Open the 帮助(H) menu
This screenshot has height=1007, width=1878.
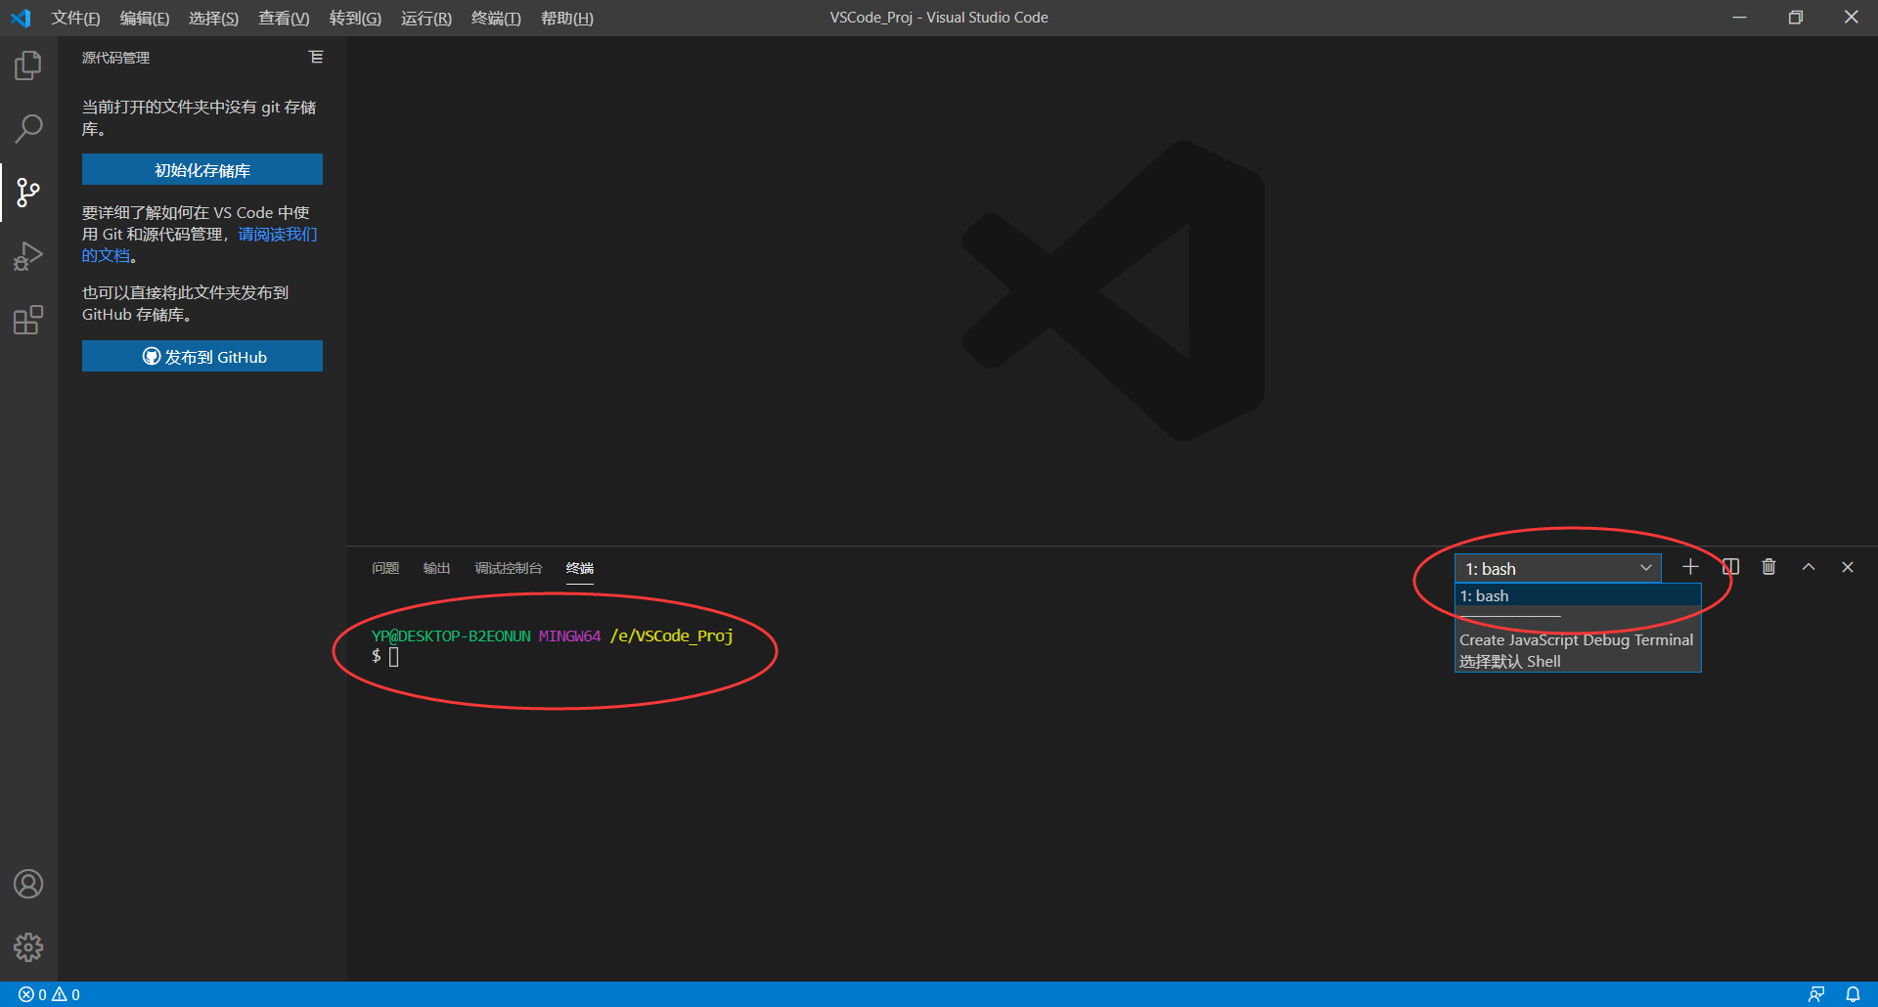[x=567, y=18]
